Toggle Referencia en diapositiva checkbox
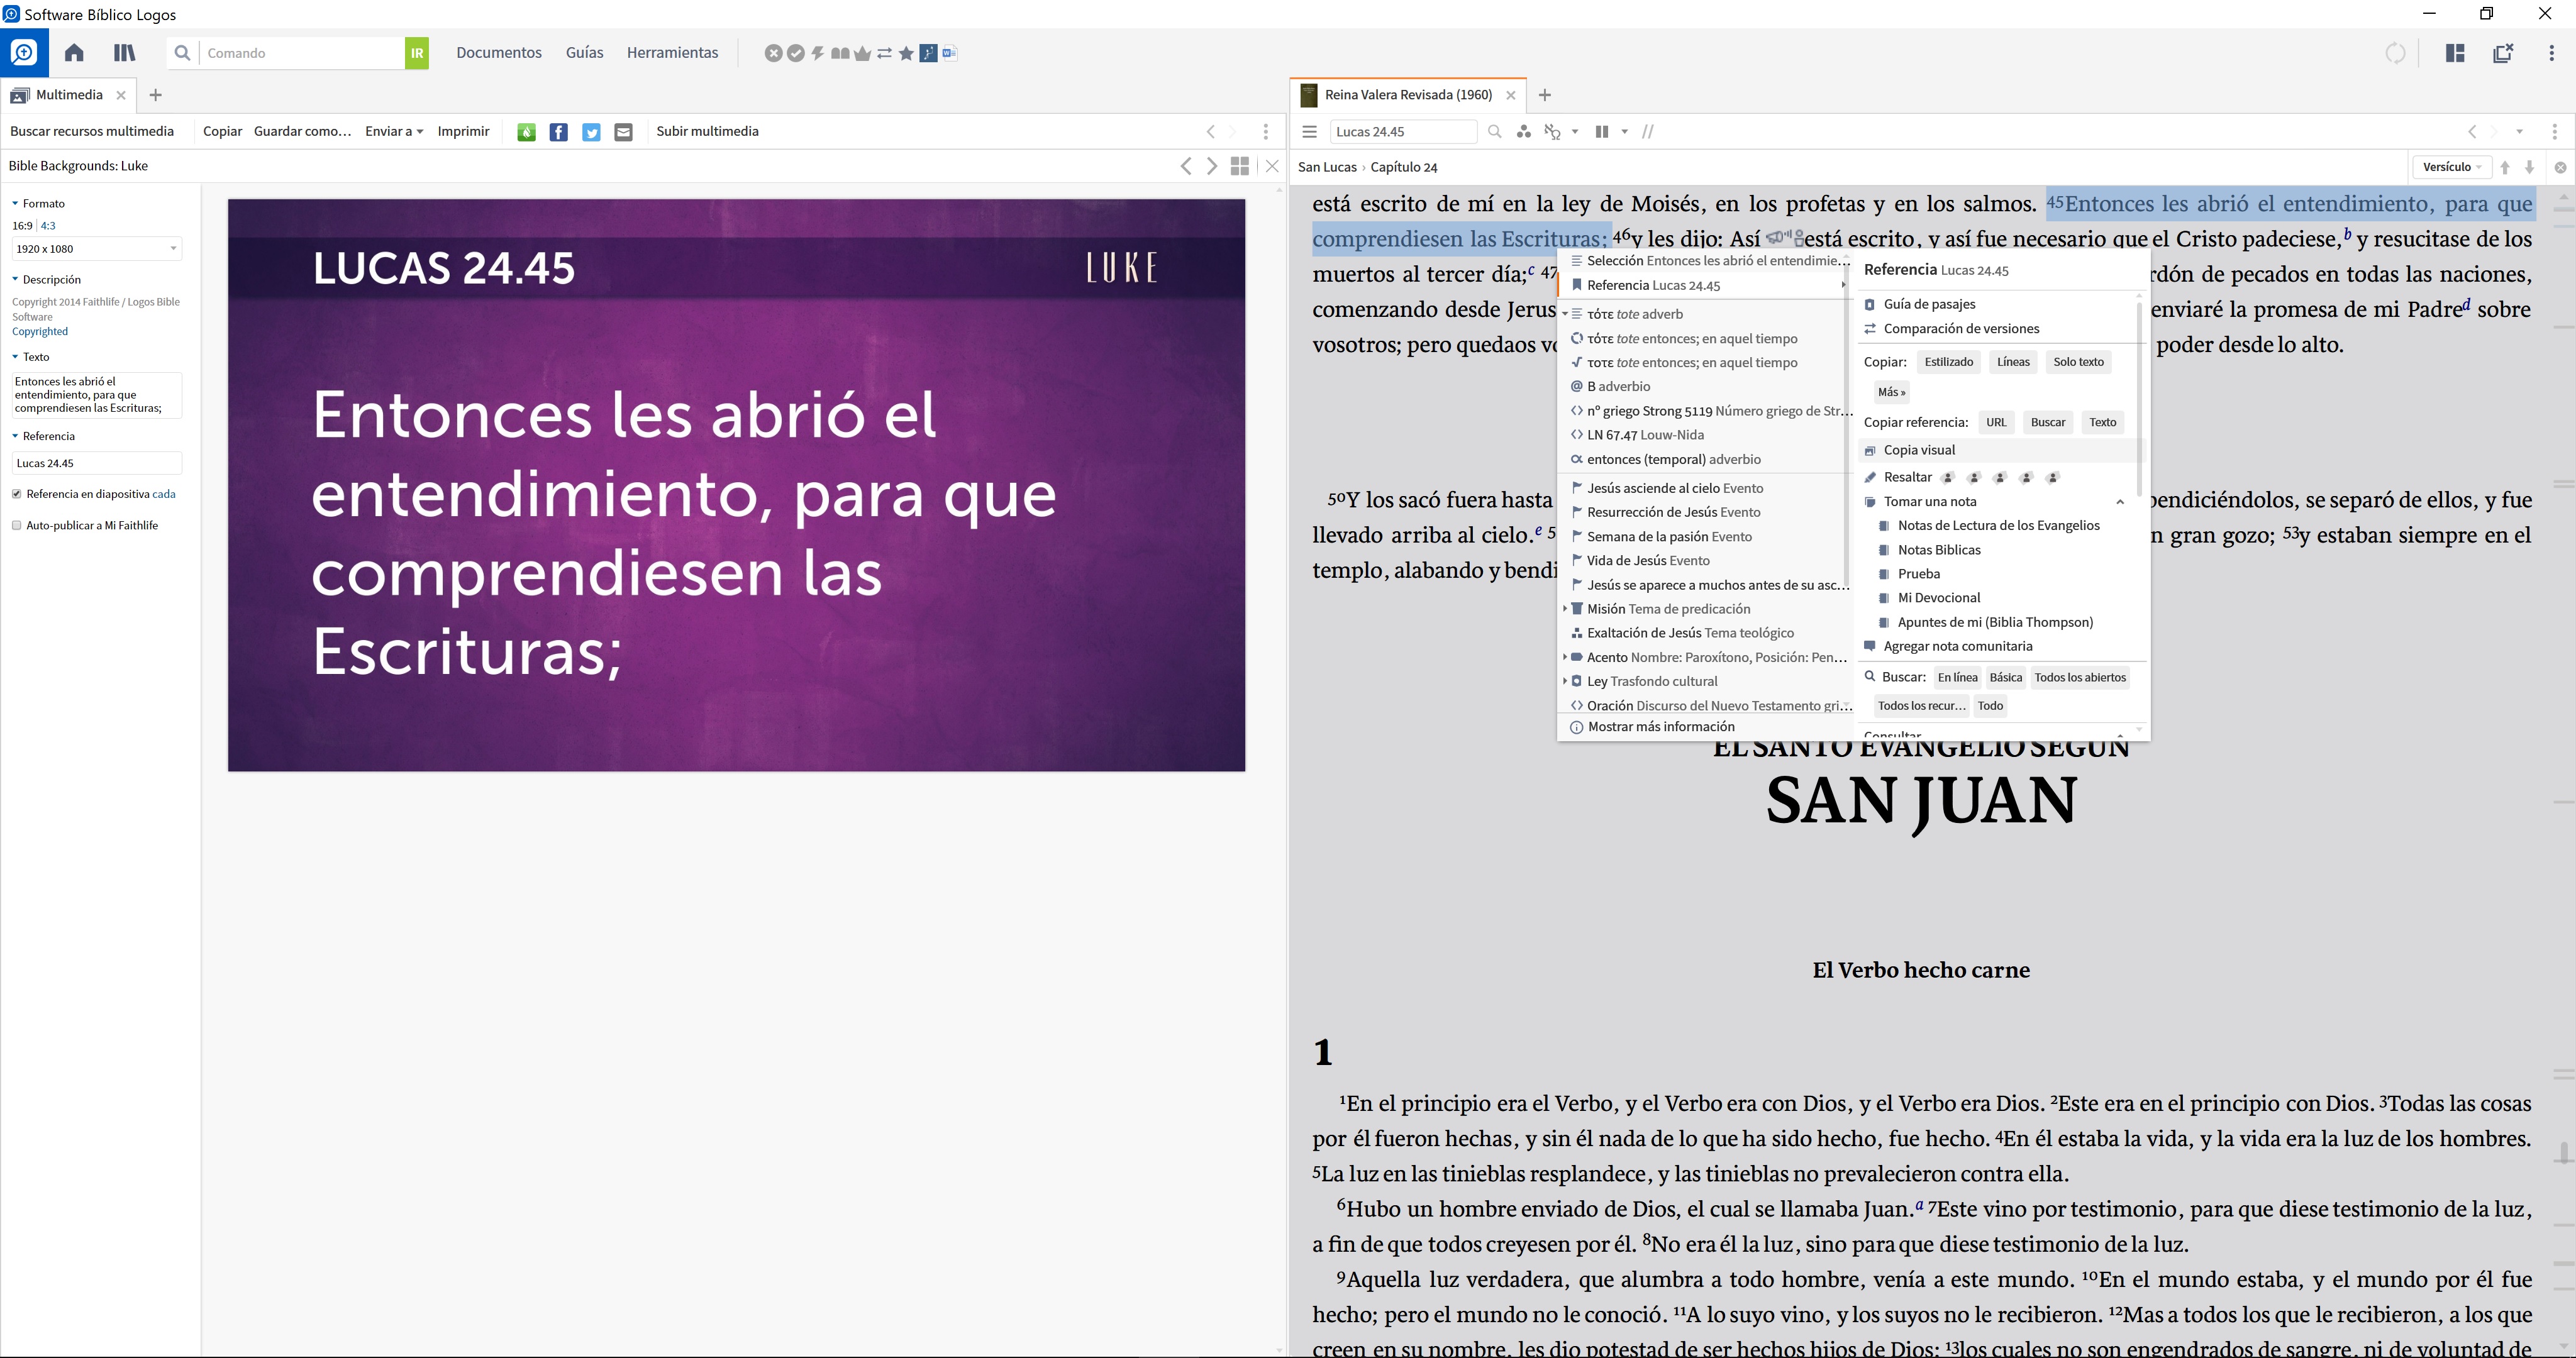 17,494
